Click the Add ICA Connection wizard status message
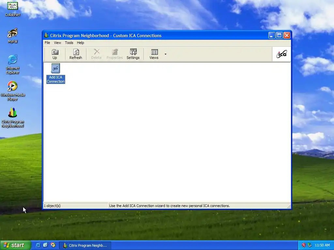Viewport: 334px width, 250px height. 170,206
